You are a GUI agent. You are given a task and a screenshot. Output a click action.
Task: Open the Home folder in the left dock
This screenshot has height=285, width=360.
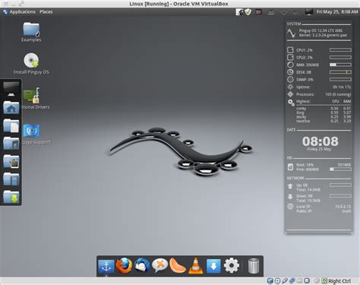pyautogui.click(x=11, y=108)
